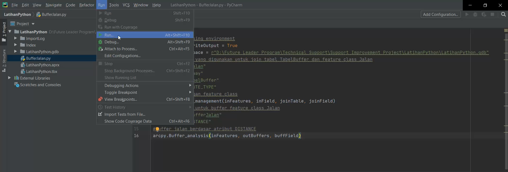Image resolution: width=508 pixels, height=172 pixels.
Task: Open the Structure tool window sidebar
Action: 4,61
